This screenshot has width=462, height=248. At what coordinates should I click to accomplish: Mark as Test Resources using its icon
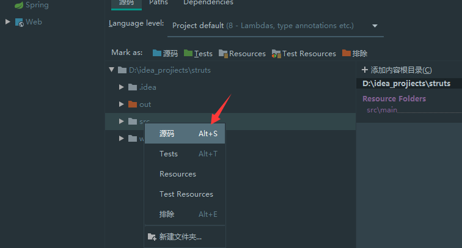[276, 54]
